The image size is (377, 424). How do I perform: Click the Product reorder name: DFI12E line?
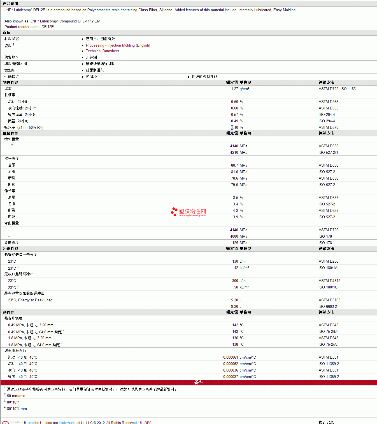[x=29, y=27]
